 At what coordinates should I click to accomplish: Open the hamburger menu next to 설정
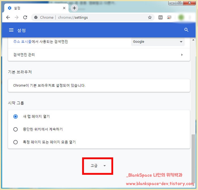coord(11,30)
